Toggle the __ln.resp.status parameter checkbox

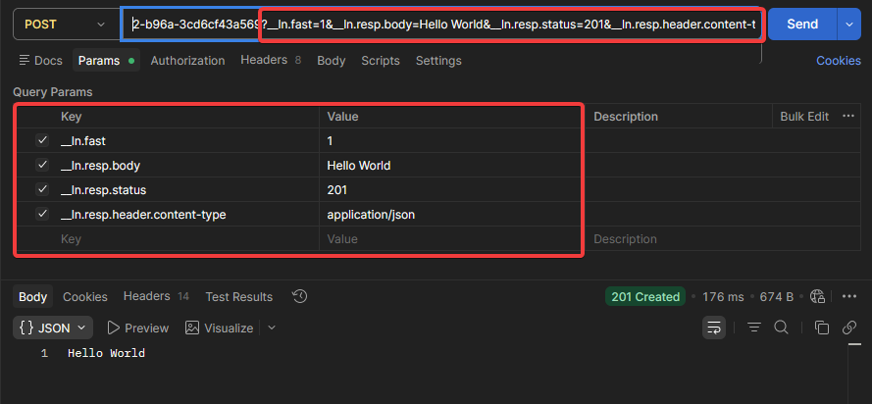tap(42, 190)
